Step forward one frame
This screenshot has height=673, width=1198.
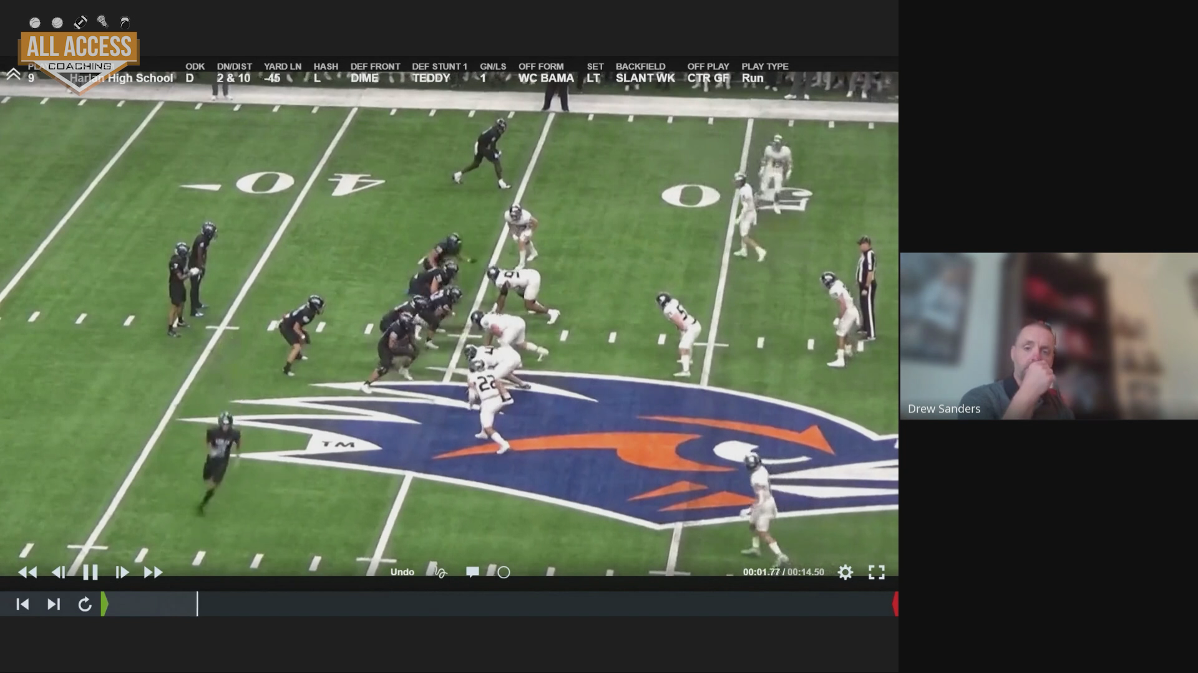[122, 572]
